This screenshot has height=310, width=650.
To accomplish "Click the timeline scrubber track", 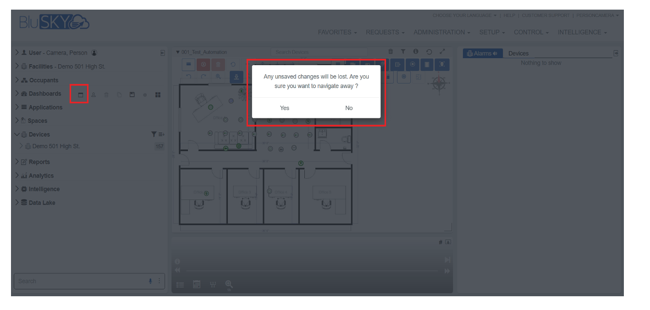I will 312,271.
